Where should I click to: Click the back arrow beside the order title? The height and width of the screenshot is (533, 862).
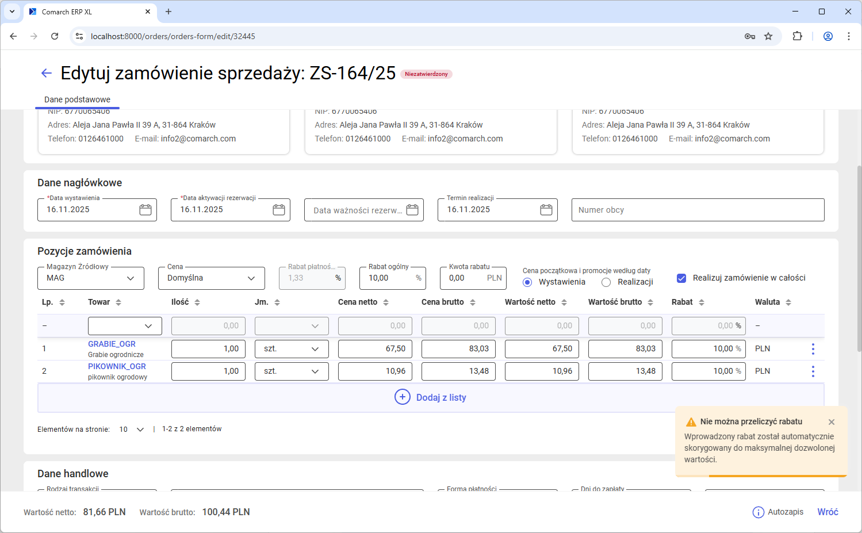pyautogui.click(x=47, y=73)
